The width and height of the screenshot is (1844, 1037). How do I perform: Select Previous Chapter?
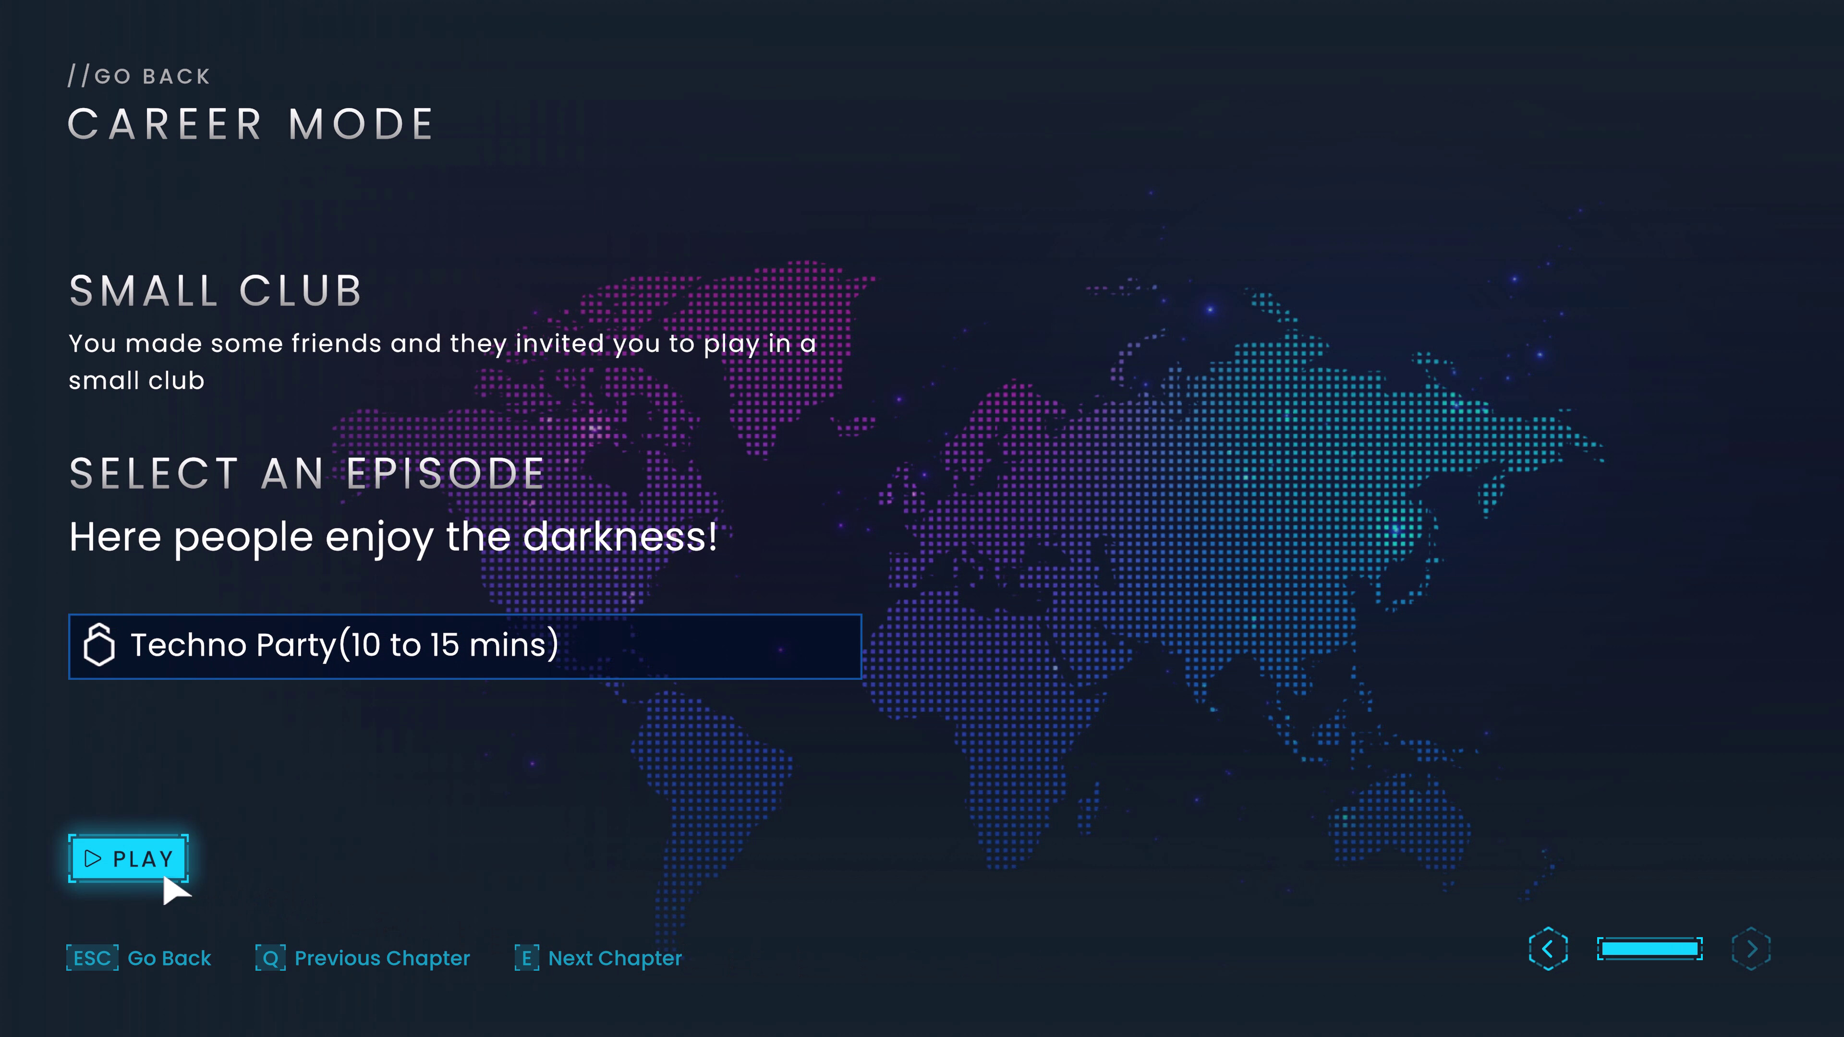pos(382,958)
